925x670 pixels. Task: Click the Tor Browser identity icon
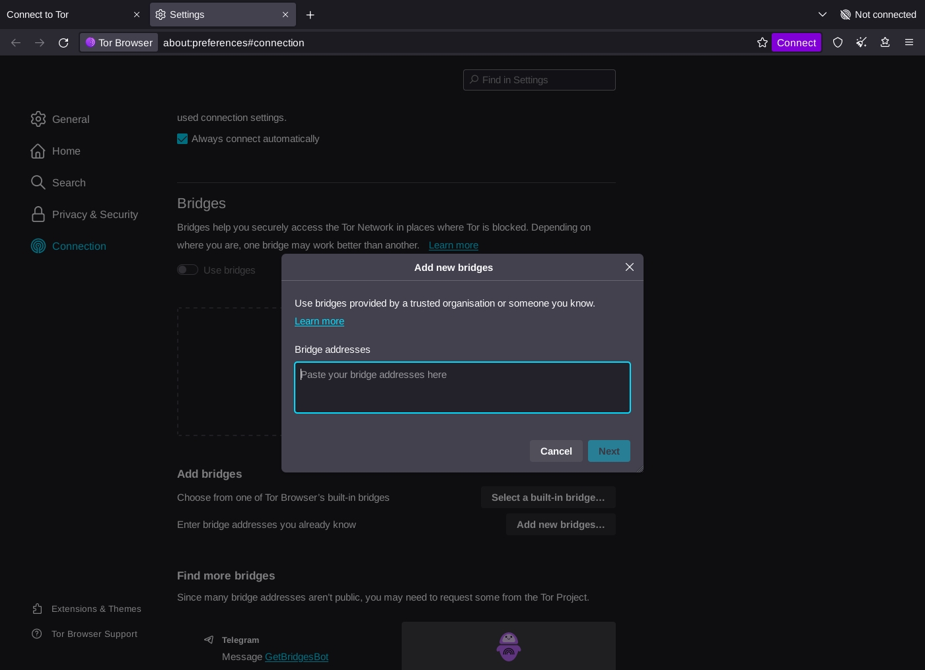120,42
